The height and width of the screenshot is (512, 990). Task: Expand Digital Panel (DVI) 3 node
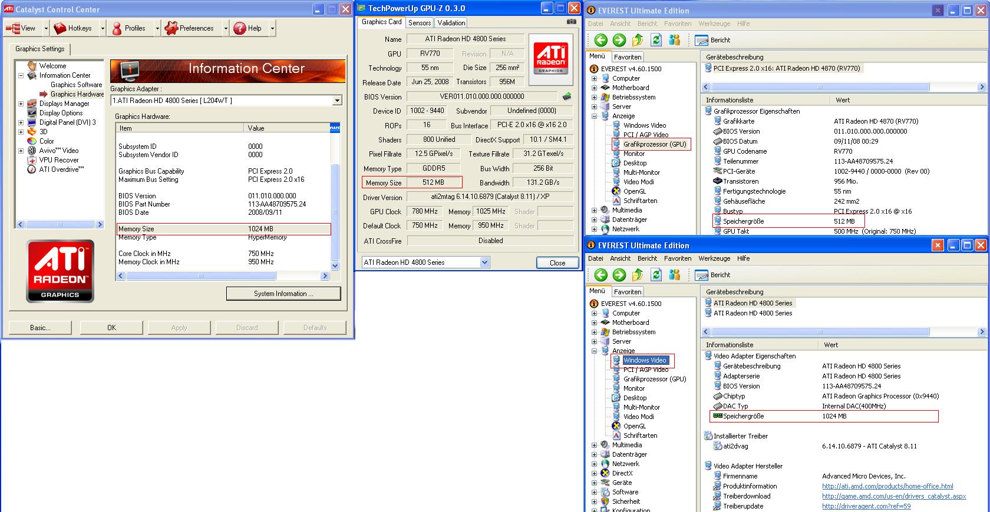tap(21, 122)
